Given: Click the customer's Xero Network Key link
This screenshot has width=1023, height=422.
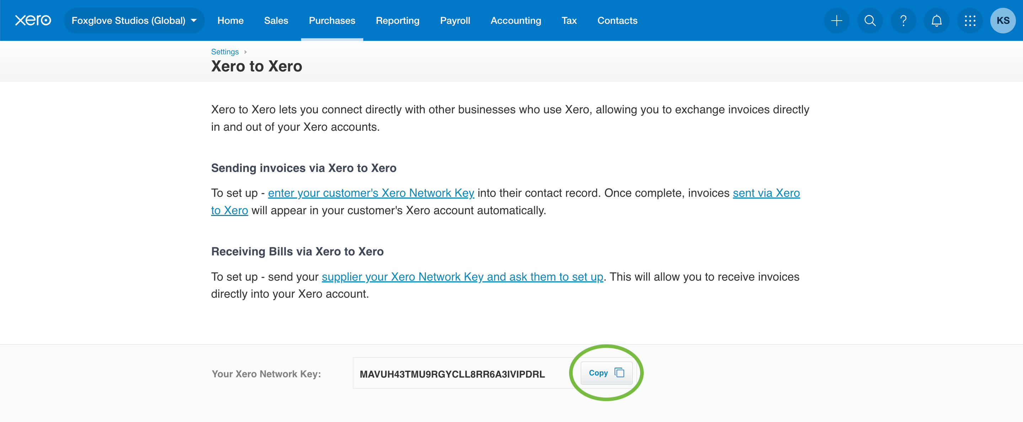Looking at the screenshot, I should tap(371, 193).
